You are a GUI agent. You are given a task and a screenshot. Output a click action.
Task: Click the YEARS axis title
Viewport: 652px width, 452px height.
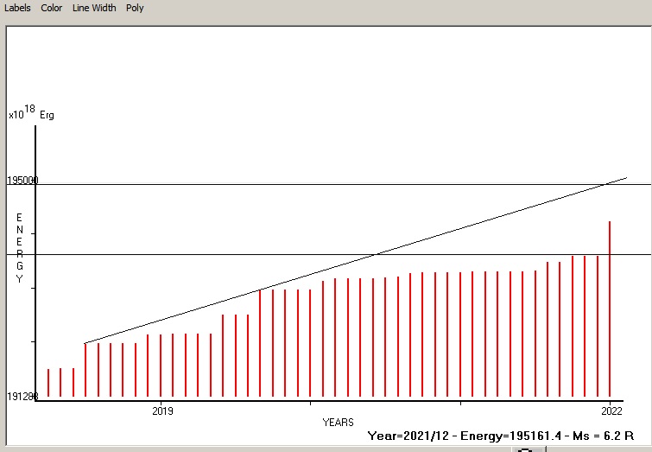tap(338, 422)
